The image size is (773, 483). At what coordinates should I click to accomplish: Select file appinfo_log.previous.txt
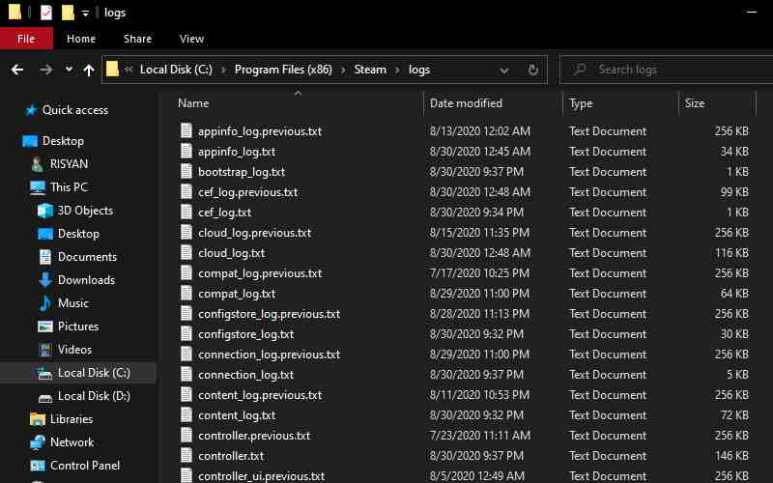[x=260, y=131]
